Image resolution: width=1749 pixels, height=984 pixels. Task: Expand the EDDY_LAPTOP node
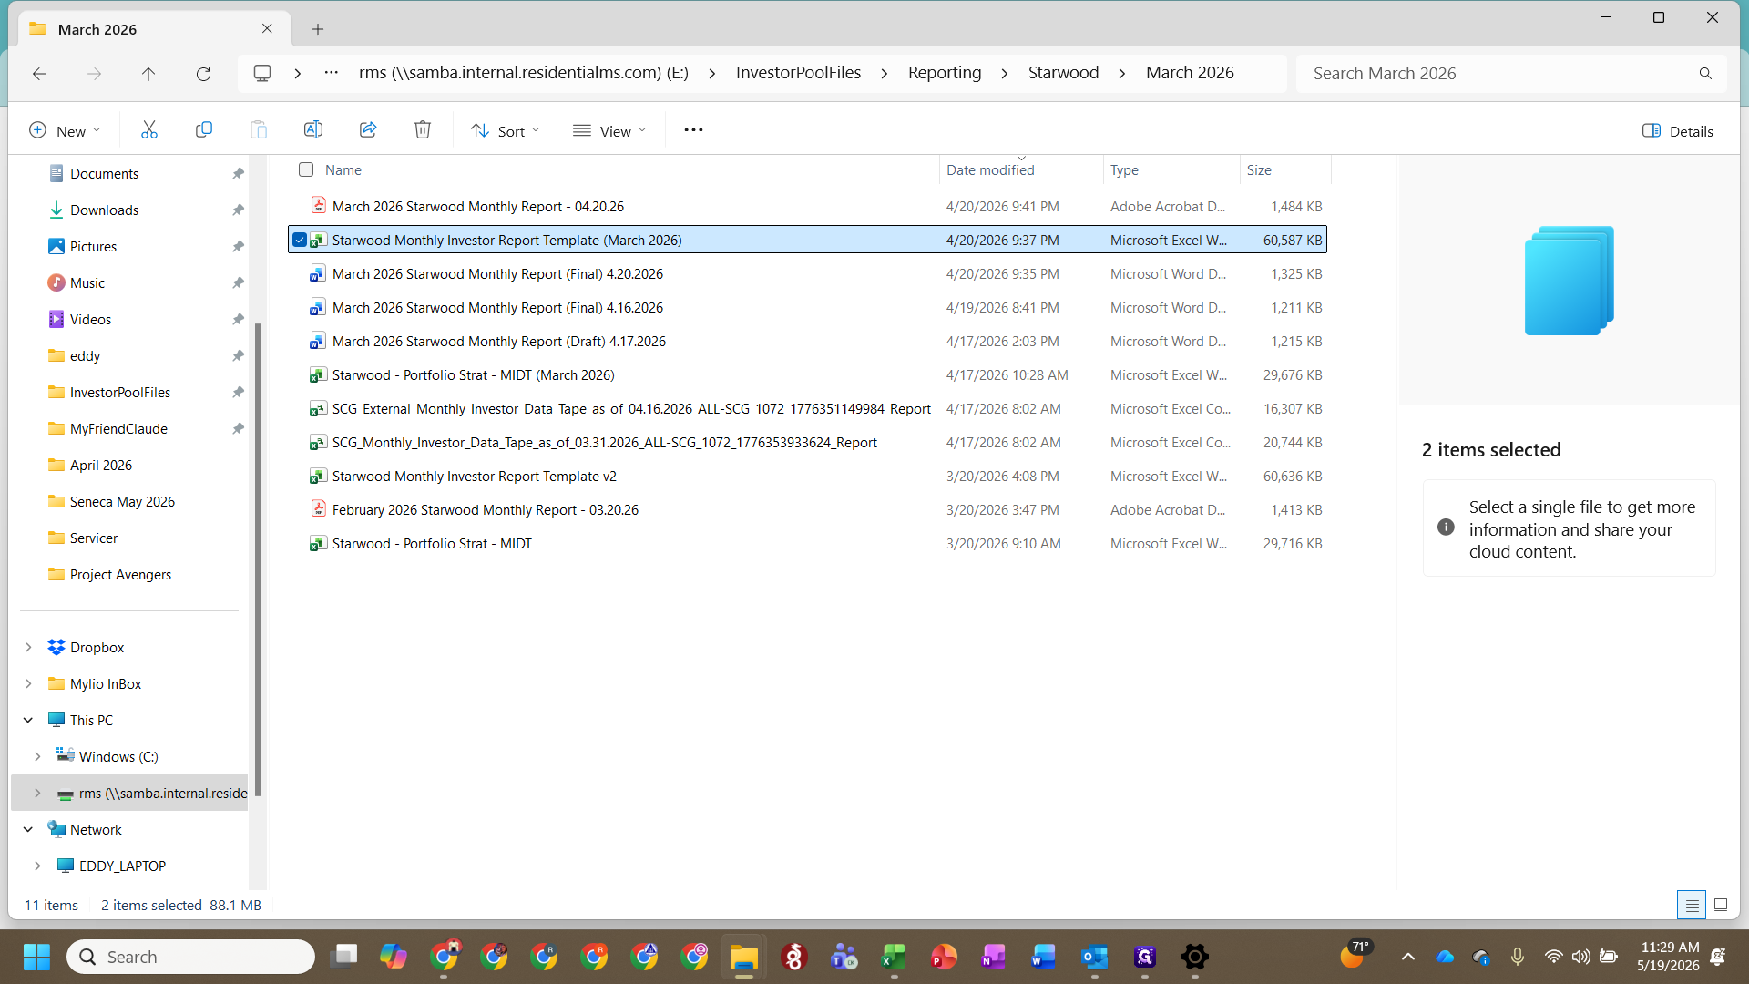pos(37,866)
